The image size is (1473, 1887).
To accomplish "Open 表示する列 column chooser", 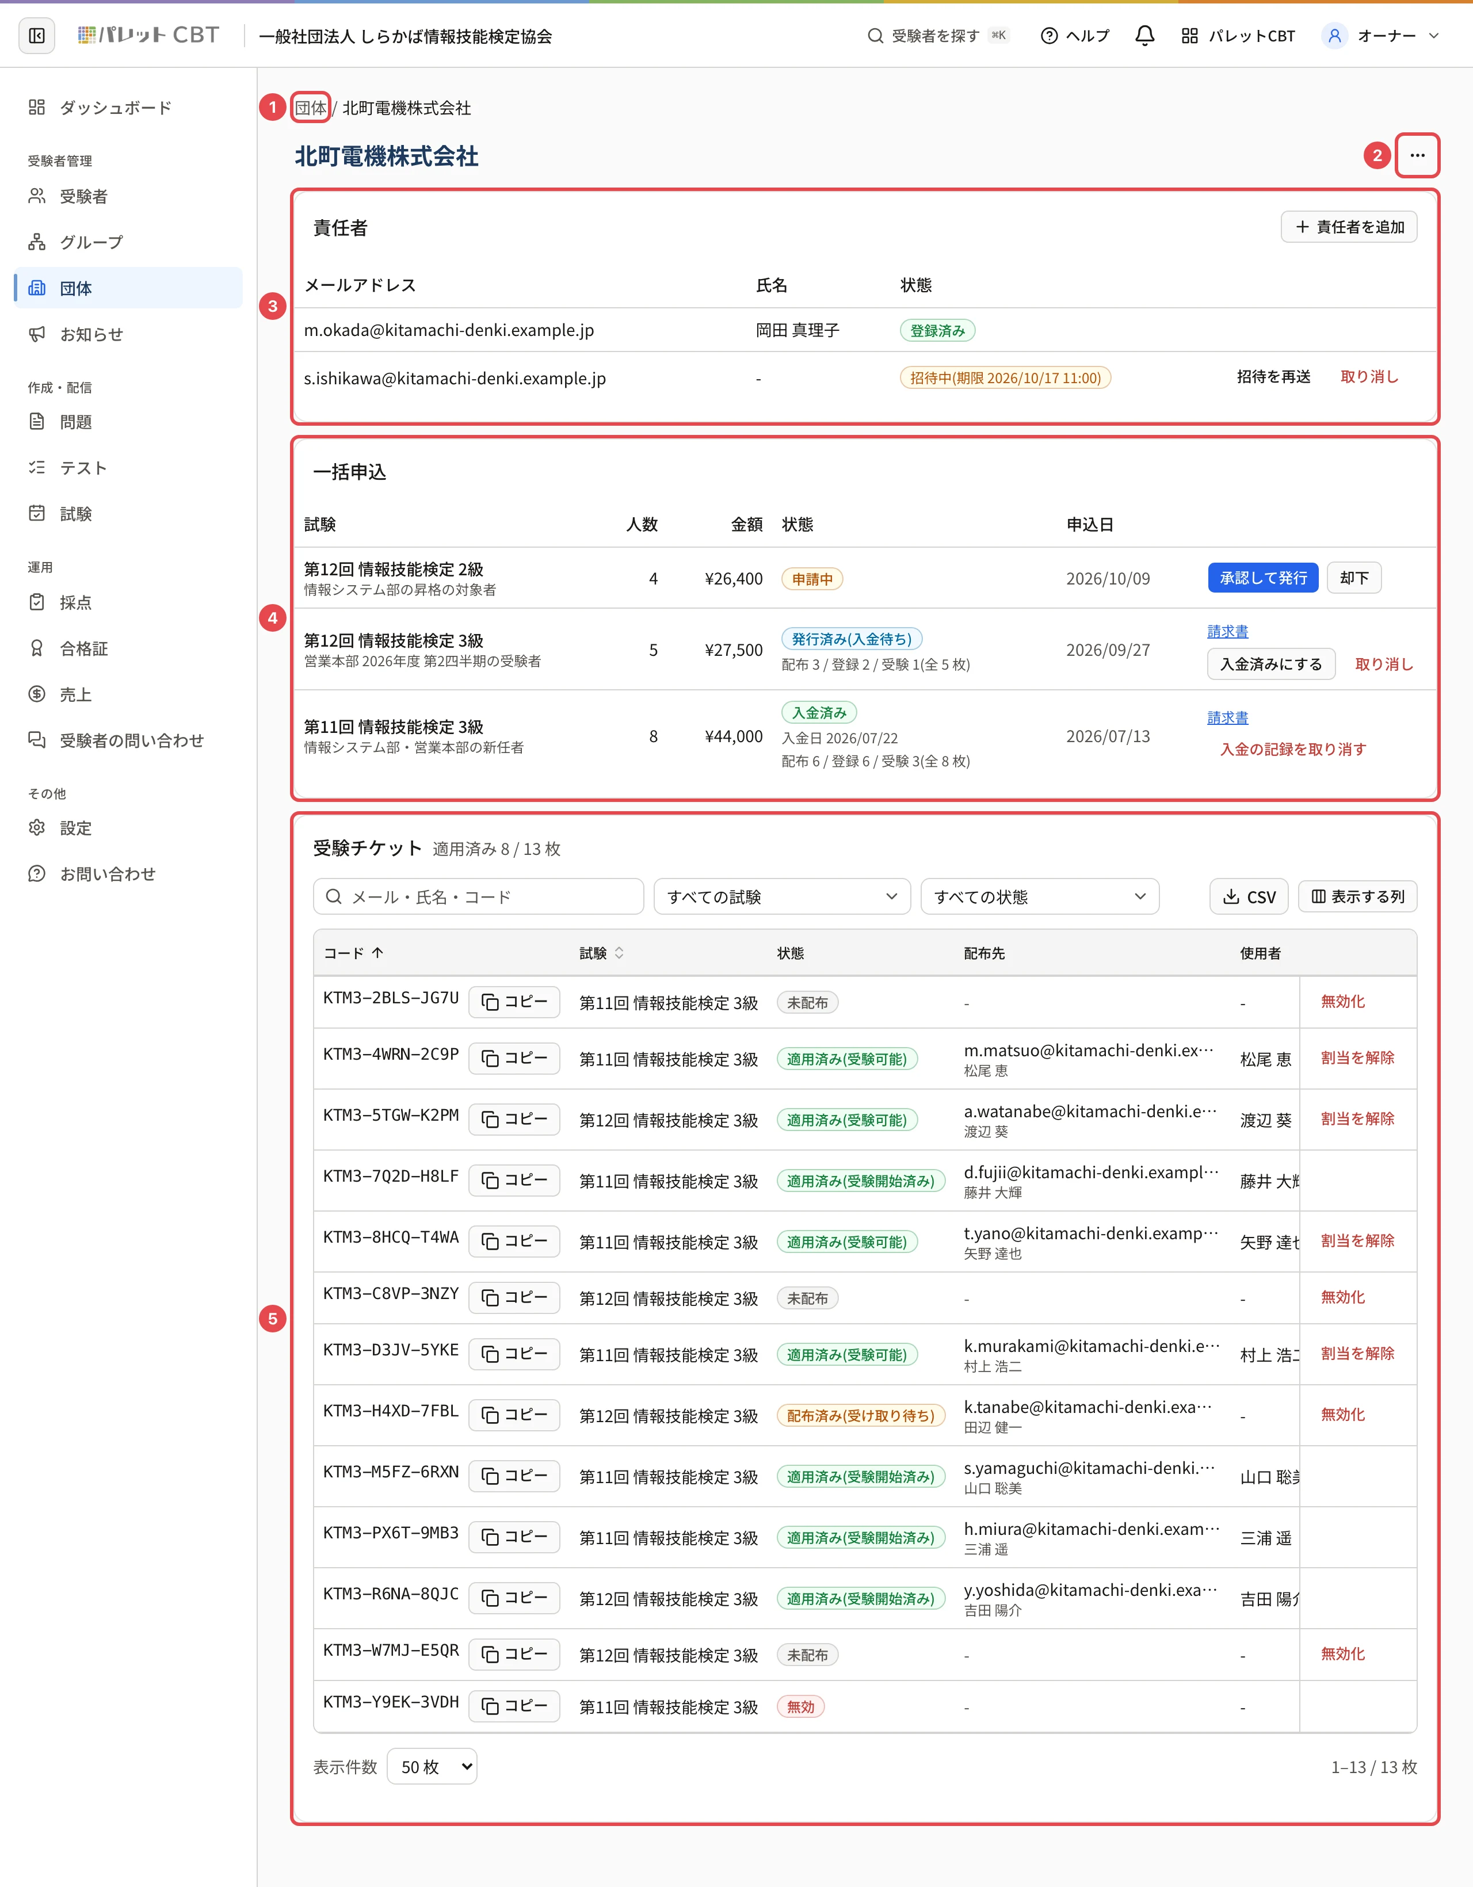I will pos(1357,897).
